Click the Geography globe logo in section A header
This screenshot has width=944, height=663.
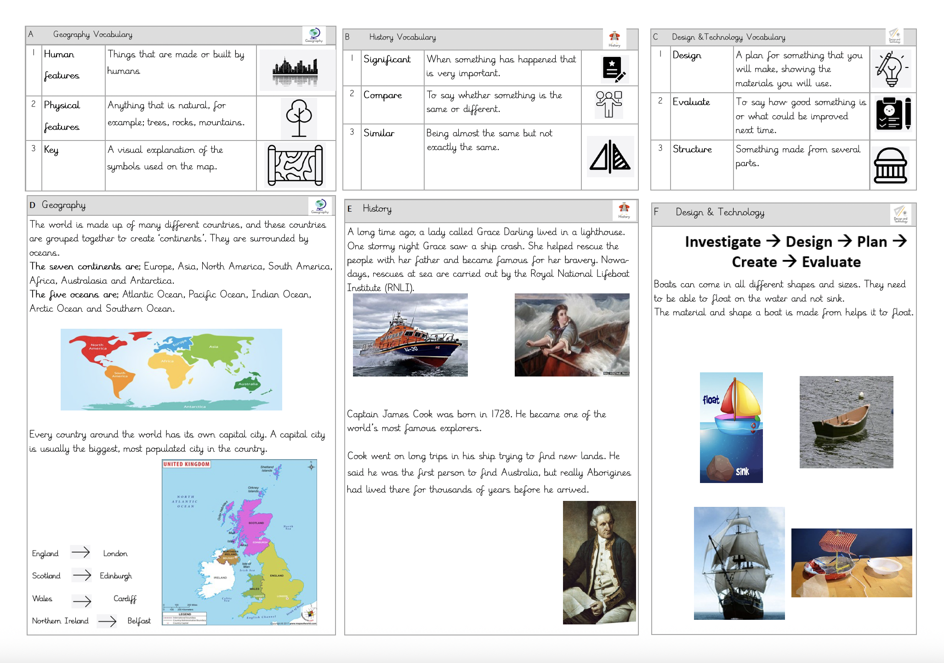point(314,34)
